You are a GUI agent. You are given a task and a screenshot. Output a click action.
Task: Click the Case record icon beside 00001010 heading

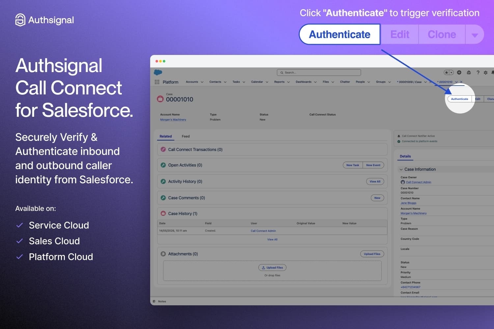160,99
